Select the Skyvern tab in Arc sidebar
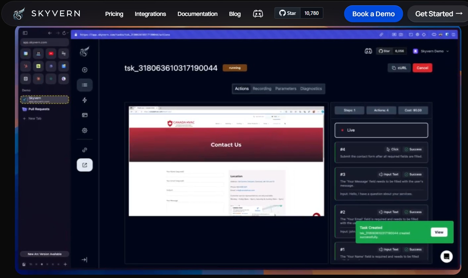The height and width of the screenshot is (278, 468). pos(45,99)
